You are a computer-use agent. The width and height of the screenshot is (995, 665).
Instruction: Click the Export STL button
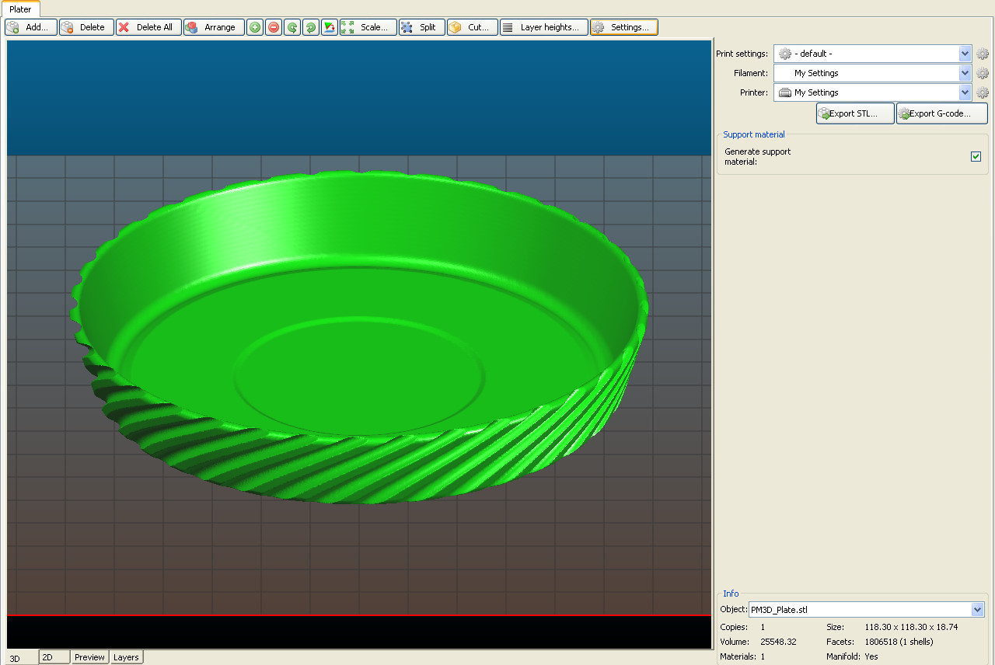click(855, 113)
